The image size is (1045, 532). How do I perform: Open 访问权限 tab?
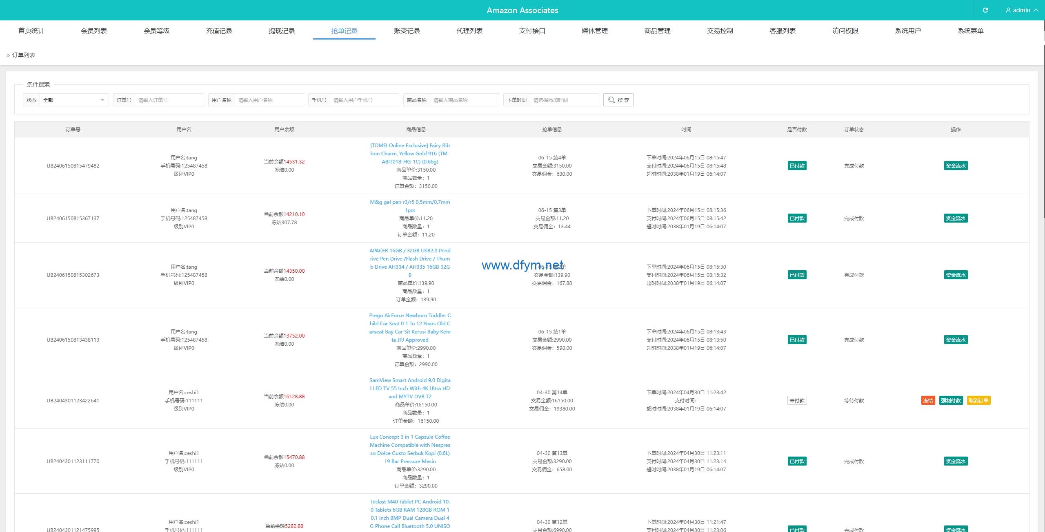845,31
